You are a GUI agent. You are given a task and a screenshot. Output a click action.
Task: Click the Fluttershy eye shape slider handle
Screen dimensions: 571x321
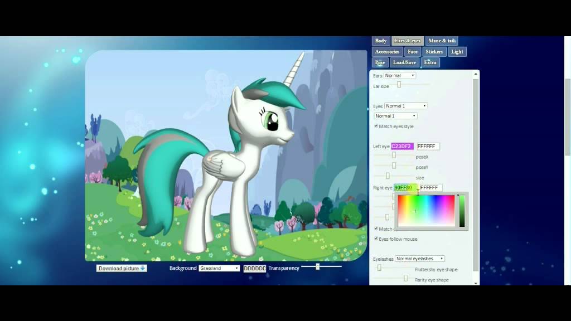pos(379,268)
